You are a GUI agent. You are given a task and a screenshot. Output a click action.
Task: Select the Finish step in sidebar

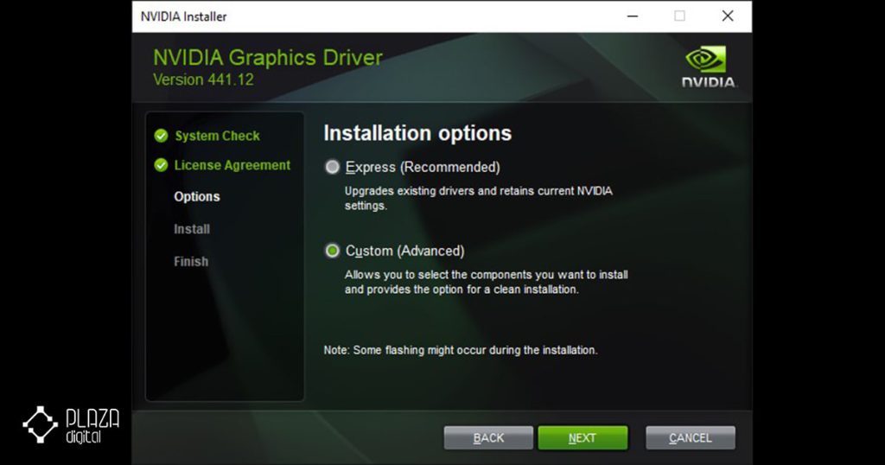point(191,261)
